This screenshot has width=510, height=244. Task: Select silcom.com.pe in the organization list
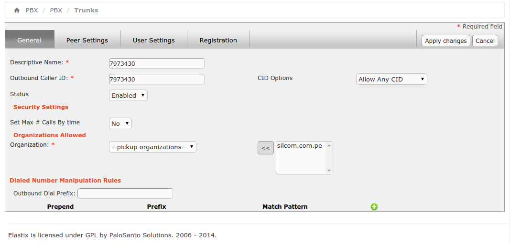(x=300, y=146)
